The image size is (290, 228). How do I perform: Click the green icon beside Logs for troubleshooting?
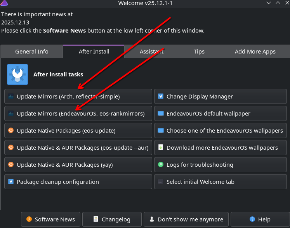[161, 165]
